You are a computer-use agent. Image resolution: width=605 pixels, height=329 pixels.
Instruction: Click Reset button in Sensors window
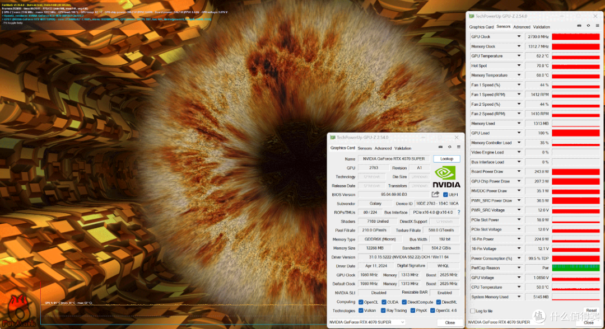(591, 310)
